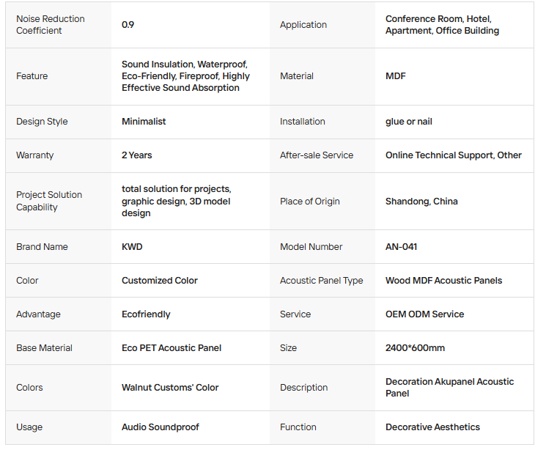Select Online Technical Support, Other text
535x450 pixels.
pos(454,155)
